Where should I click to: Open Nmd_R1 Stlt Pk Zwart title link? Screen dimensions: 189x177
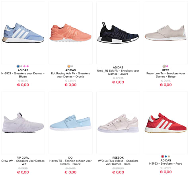[x=118, y=72]
